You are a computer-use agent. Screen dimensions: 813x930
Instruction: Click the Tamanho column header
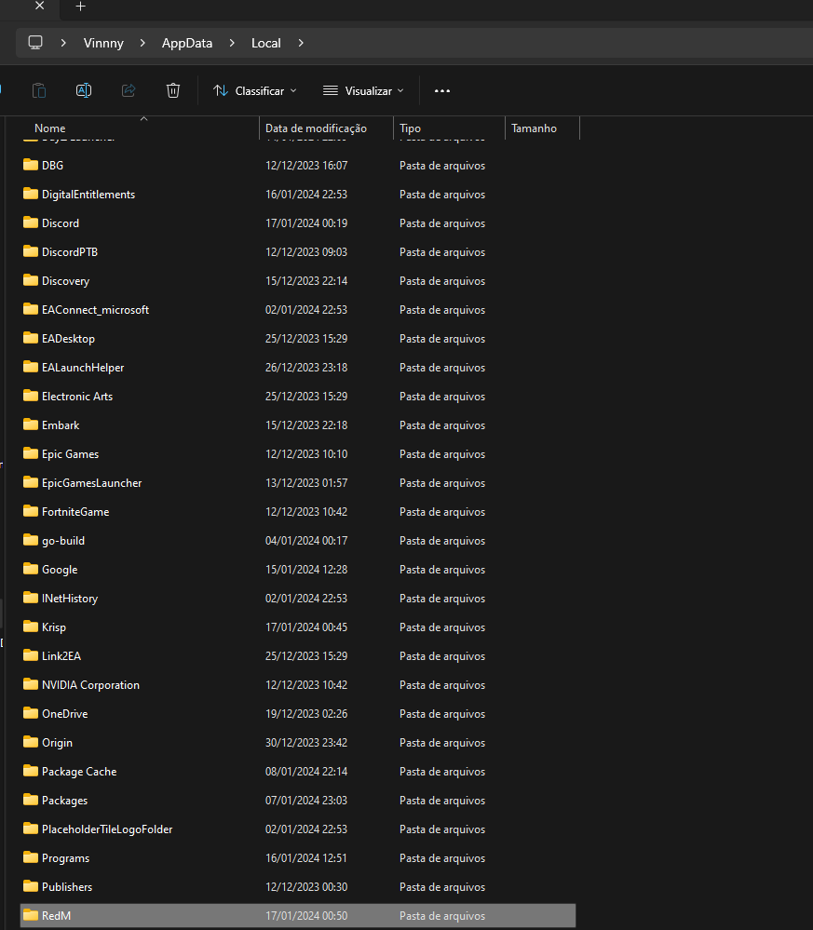tap(534, 128)
